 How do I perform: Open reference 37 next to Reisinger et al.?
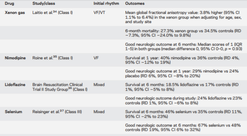click(62, 111)
